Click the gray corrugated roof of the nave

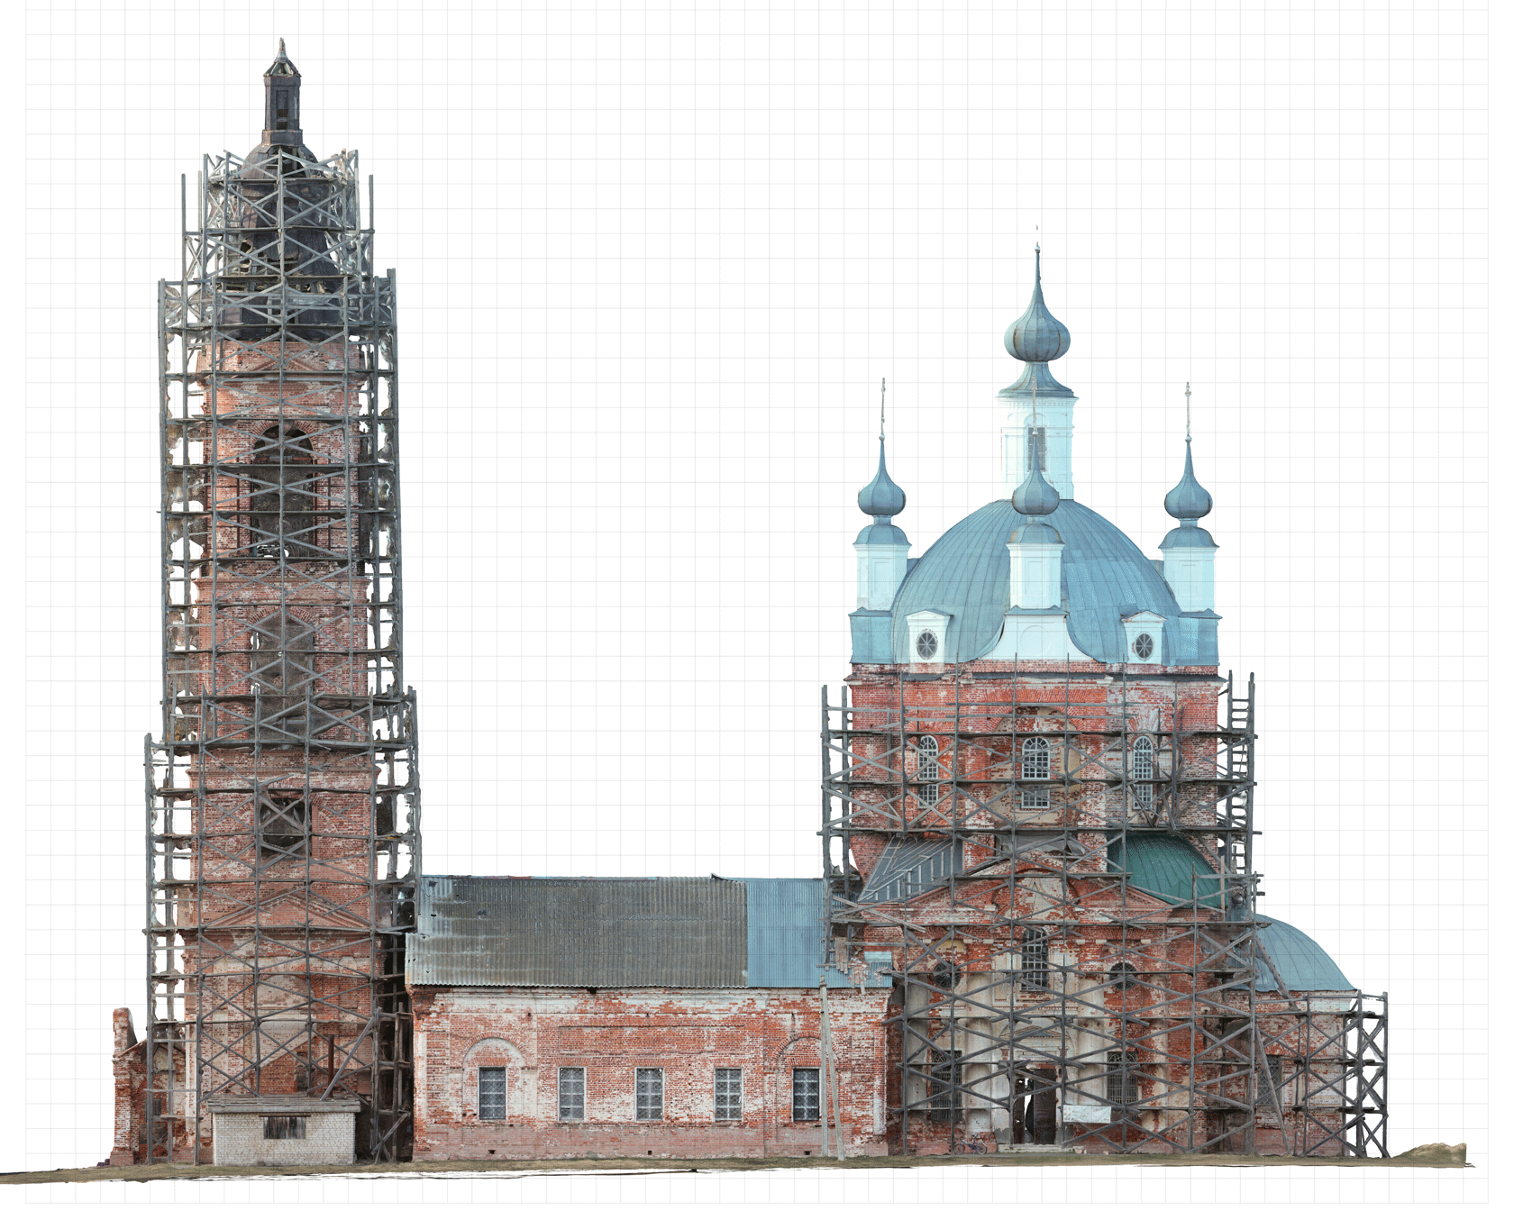pyautogui.click(x=577, y=932)
